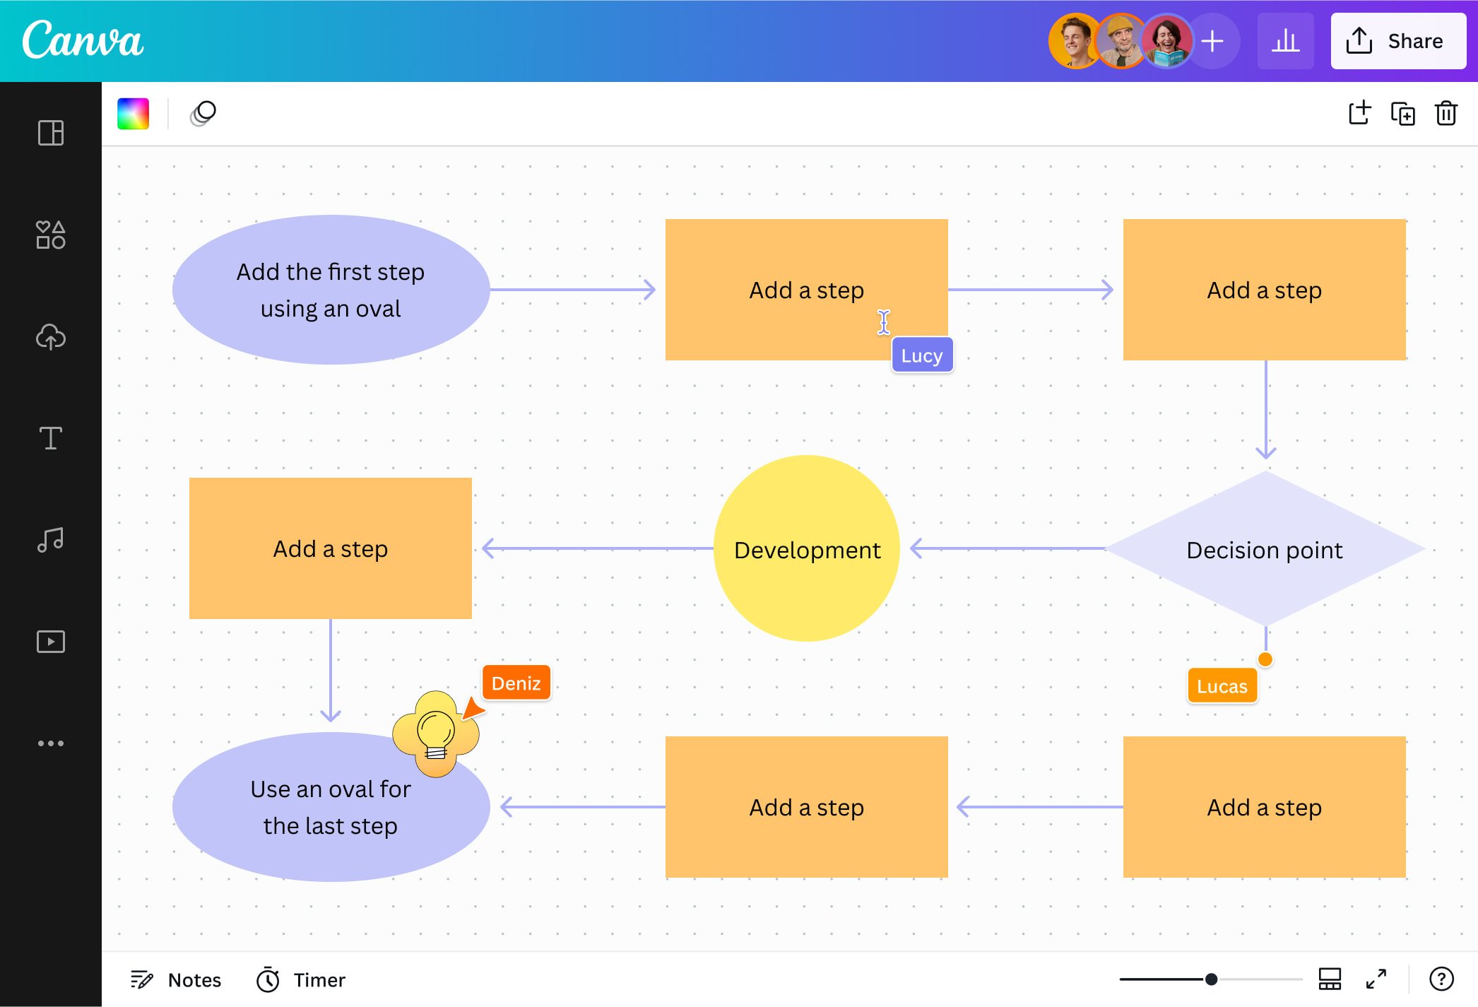The width and height of the screenshot is (1478, 1007).
Task: Open the Uploads panel
Action: point(50,337)
